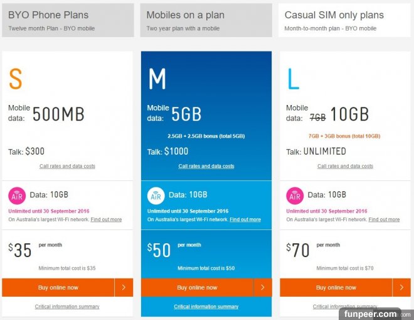The image size is (414, 320).
Task: Click Find out more in S plan
Action: coord(106,219)
